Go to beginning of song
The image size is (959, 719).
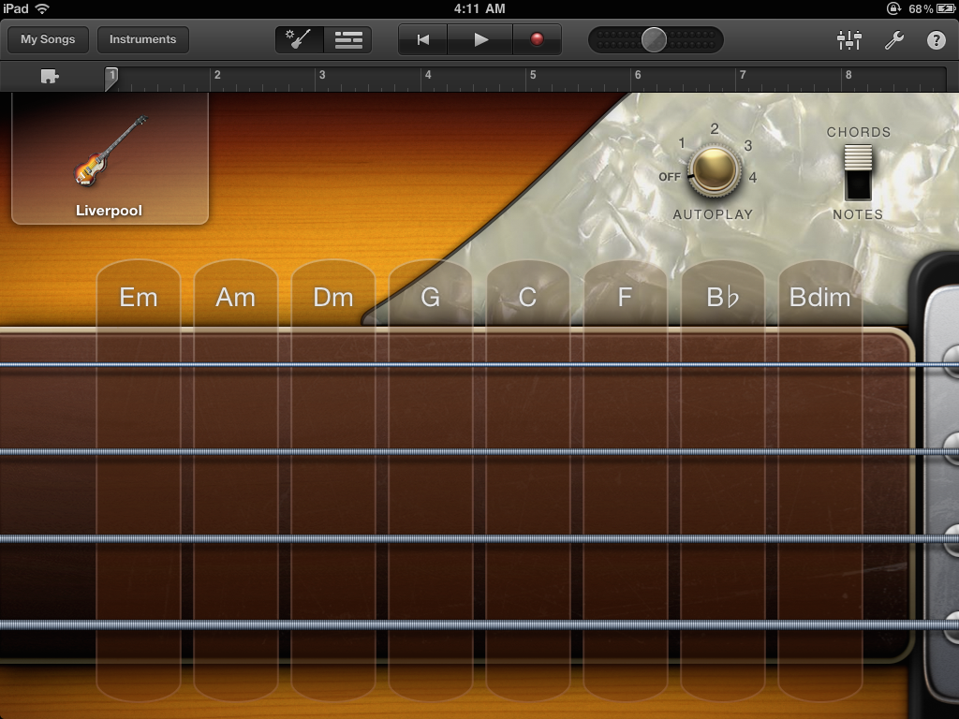coord(422,39)
